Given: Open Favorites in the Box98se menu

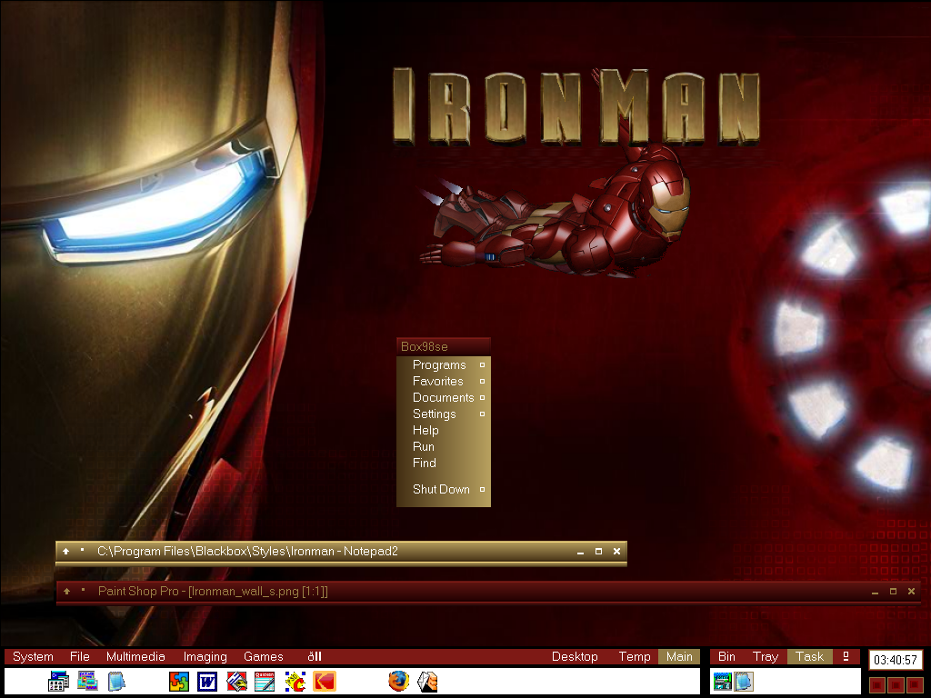Looking at the screenshot, I should (x=444, y=381).
